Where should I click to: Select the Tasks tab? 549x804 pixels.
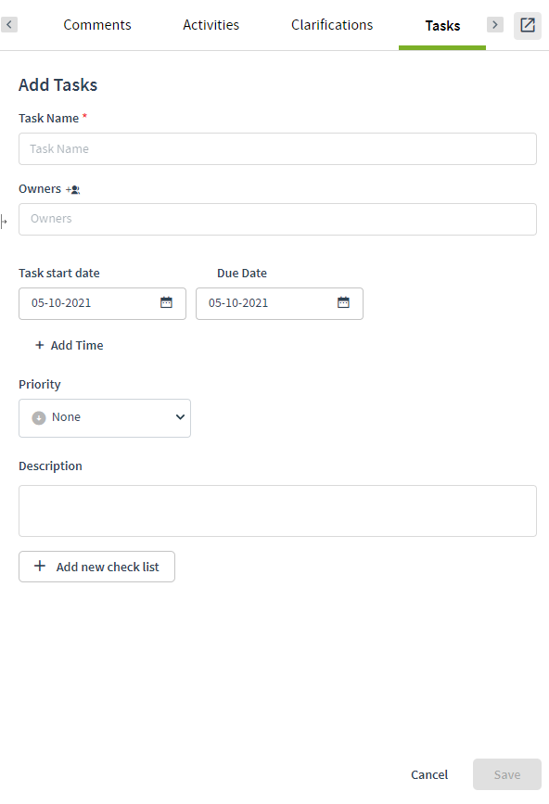point(442,26)
